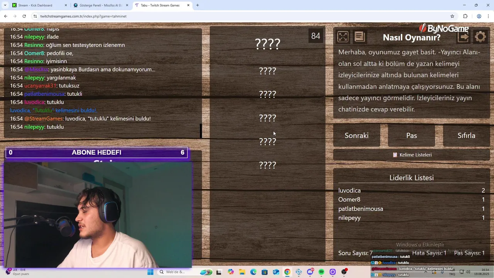This screenshot has height=278, width=494.
Task: Click Soru Sayısı: 7 counter
Action: point(355,253)
